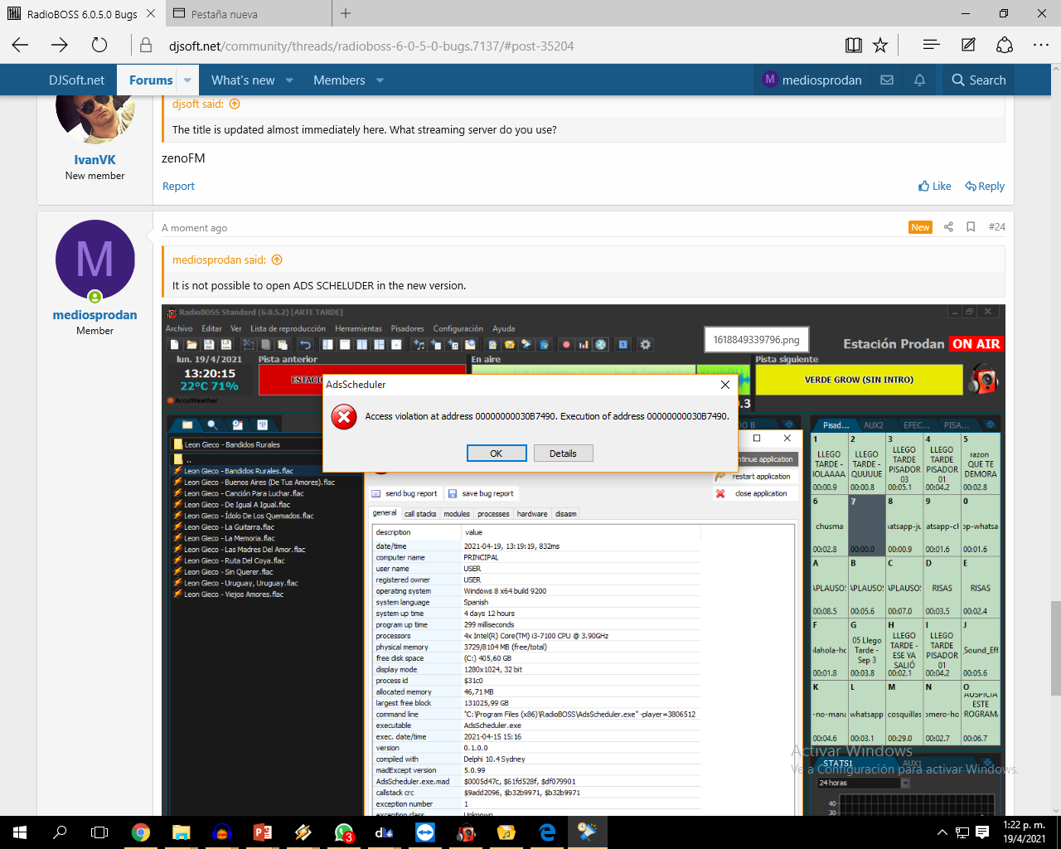Open the forum alerts bell icon
The height and width of the screenshot is (849, 1061).
pos(919,80)
